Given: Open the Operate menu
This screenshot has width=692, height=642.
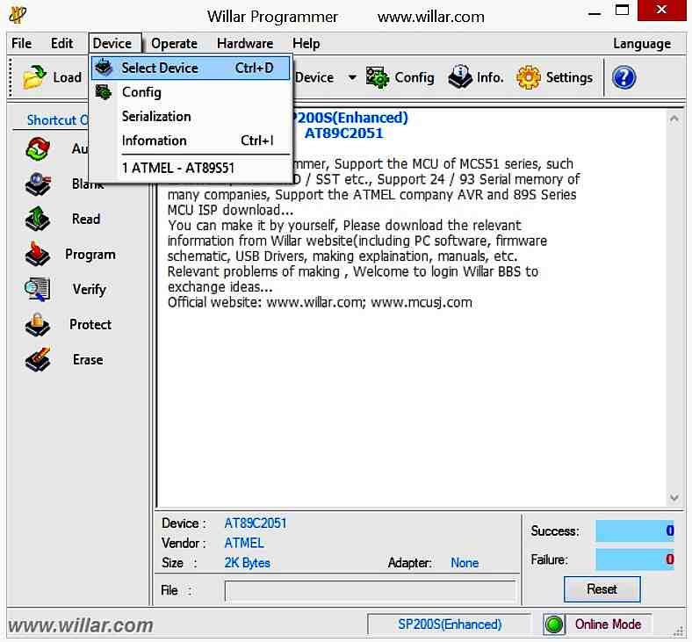Looking at the screenshot, I should tap(175, 43).
